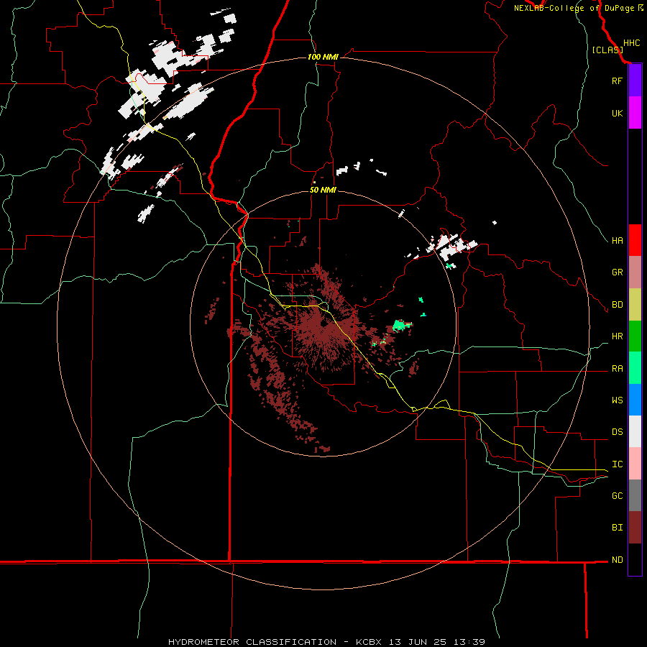Click the ND no data black swatch
The width and height of the screenshot is (647, 647).
coord(635,559)
